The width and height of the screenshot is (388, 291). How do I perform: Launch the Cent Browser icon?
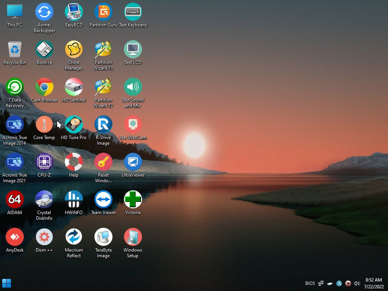point(44,87)
